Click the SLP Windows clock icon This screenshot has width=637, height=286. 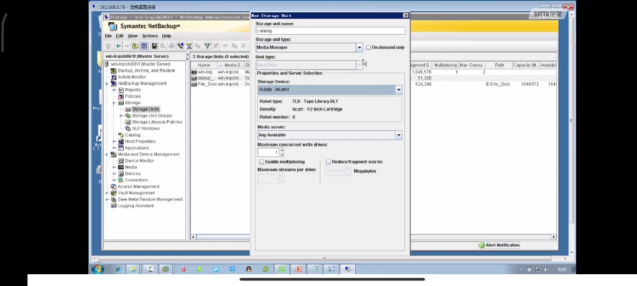(128, 129)
